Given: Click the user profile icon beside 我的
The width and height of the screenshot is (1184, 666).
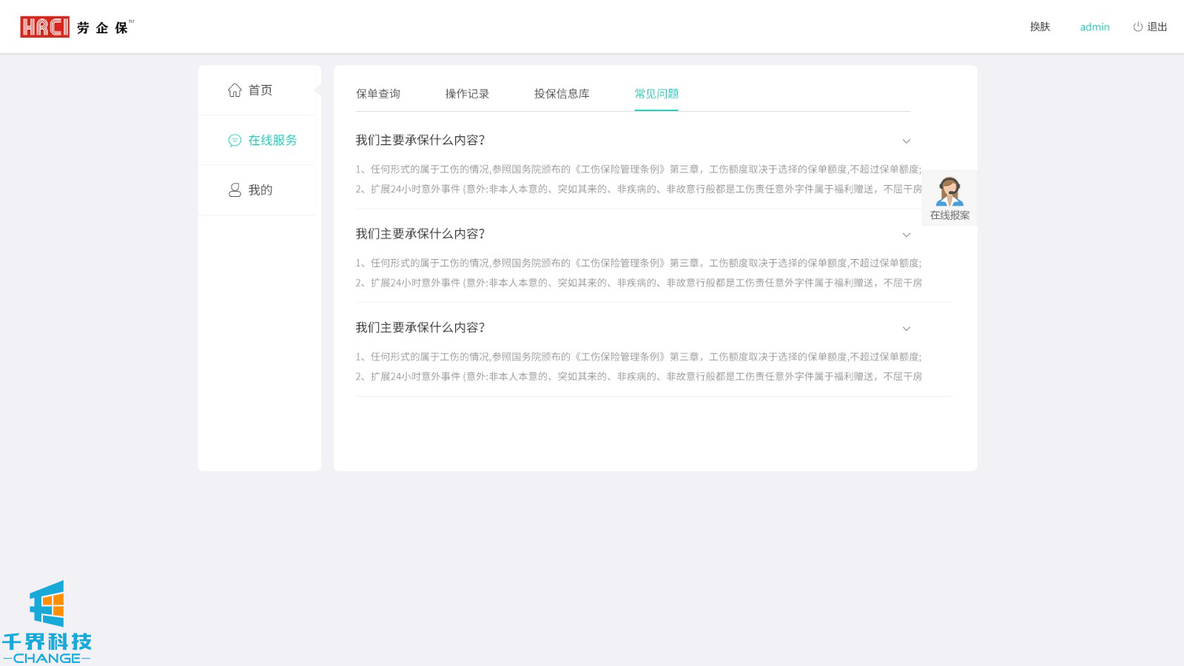Looking at the screenshot, I should coord(235,190).
